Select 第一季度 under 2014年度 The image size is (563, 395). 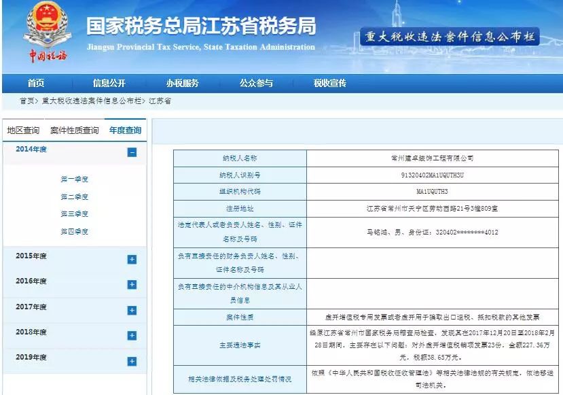[x=74, y=179]
